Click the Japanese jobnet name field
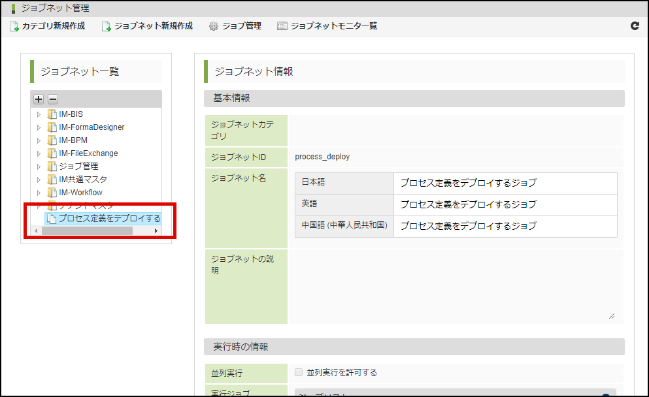Viewport: 649px width, 397px height. point(505,183)
